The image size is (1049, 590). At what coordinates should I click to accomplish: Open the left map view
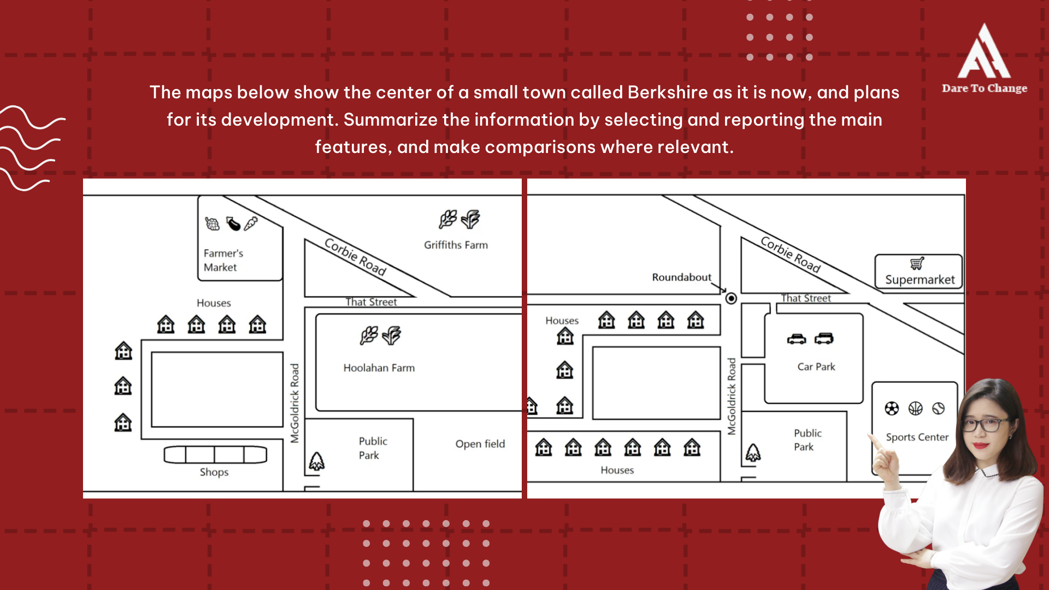pos(303,342)
